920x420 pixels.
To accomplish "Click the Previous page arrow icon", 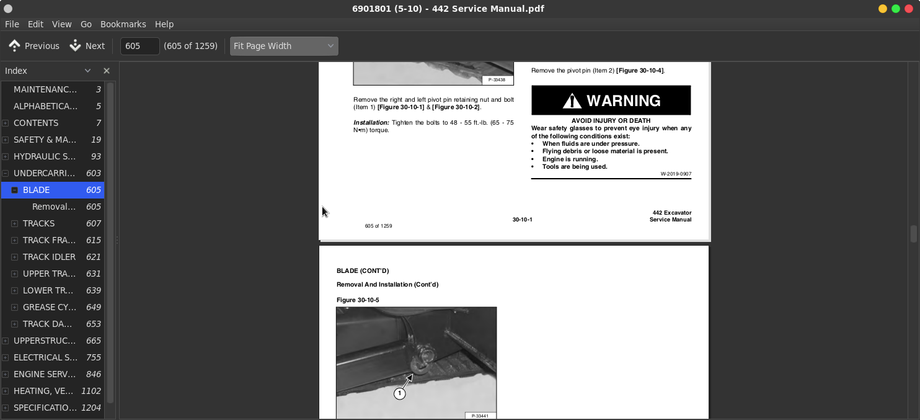I will [x=15, y=46].
